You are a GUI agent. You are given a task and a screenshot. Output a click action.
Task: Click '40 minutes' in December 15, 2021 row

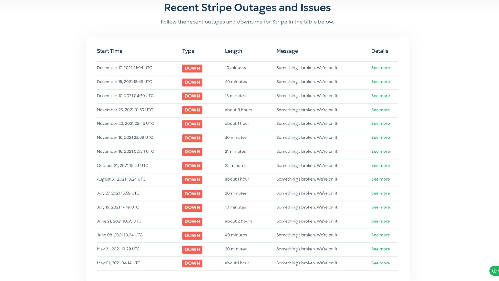click(x=236, y=82)
